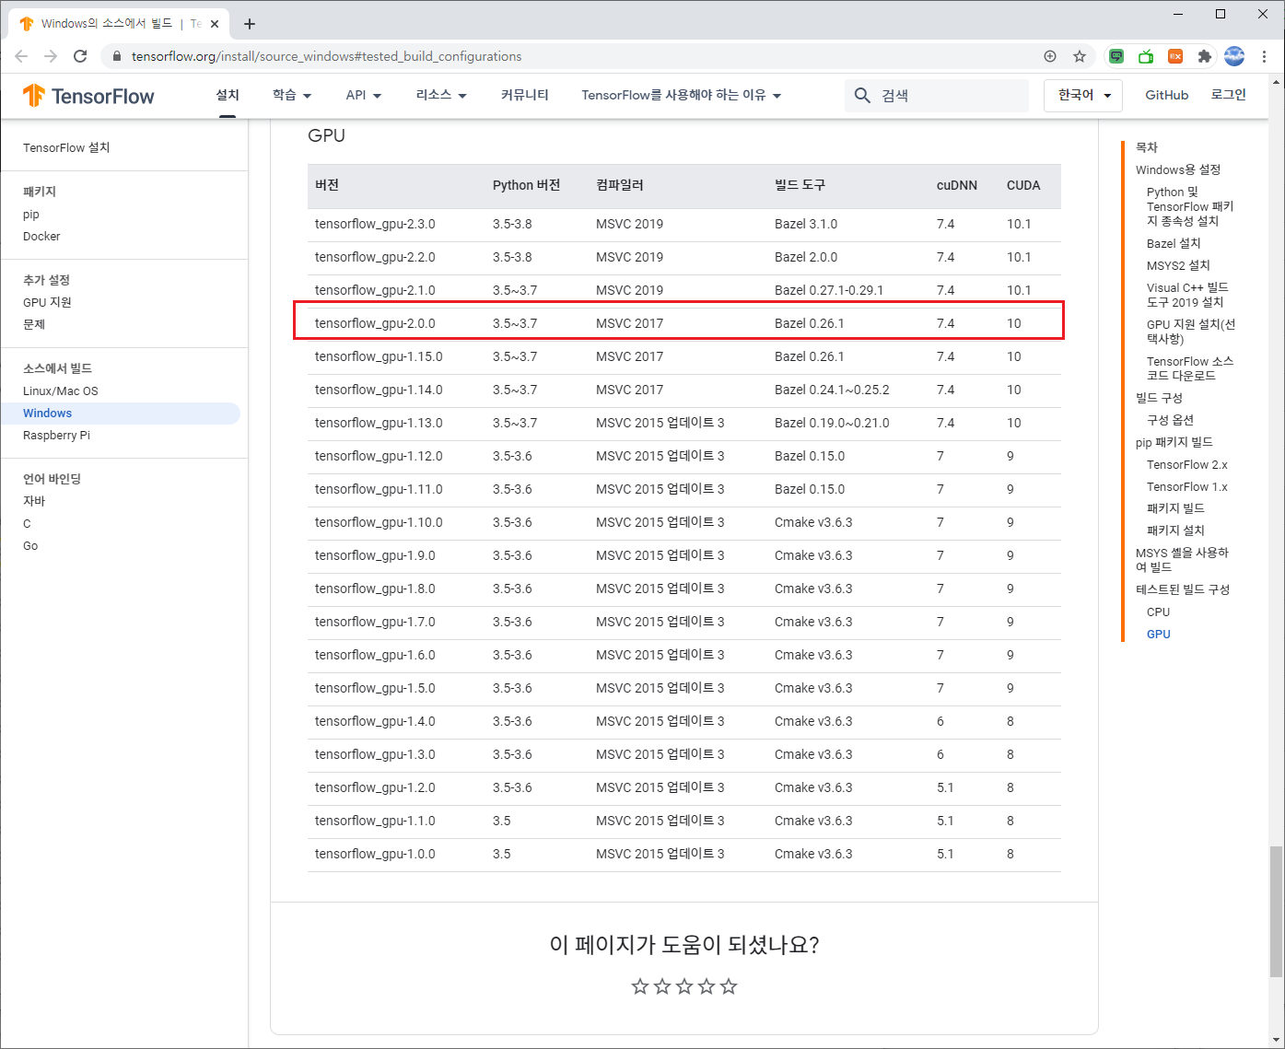
Task: Rate the page one star
Action: tap(640, 986)
